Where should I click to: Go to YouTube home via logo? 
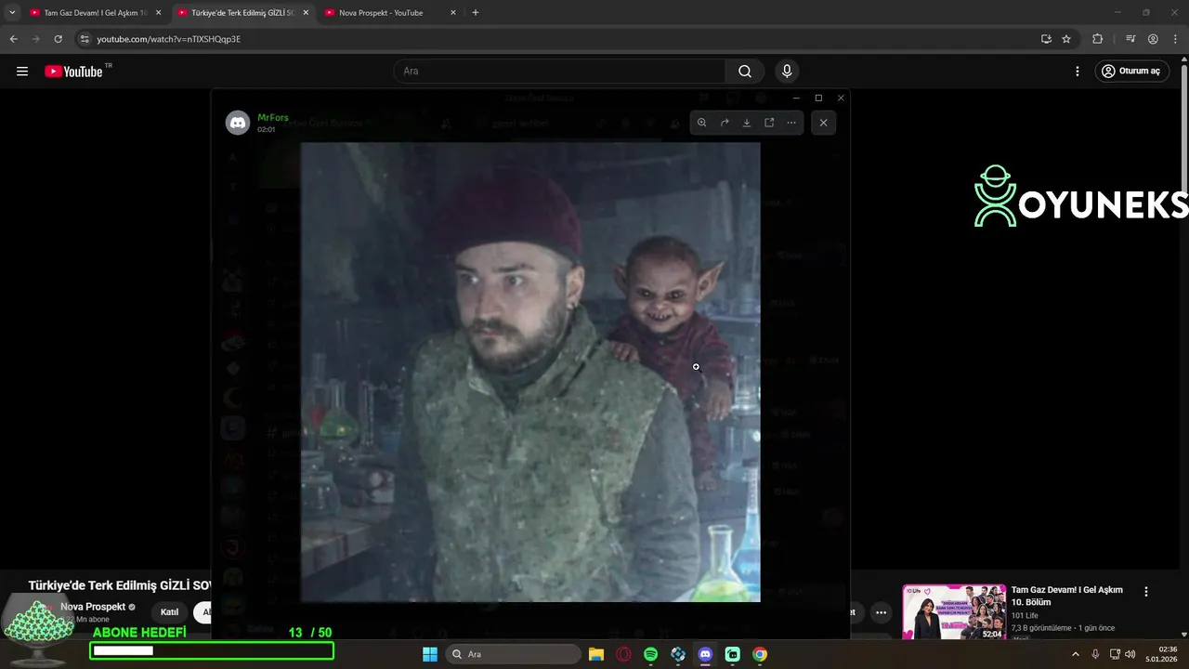pyautogui.click(x=73, y=71)
